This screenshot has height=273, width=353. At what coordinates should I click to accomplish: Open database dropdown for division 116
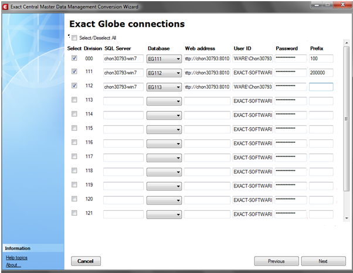click(164, 144)
